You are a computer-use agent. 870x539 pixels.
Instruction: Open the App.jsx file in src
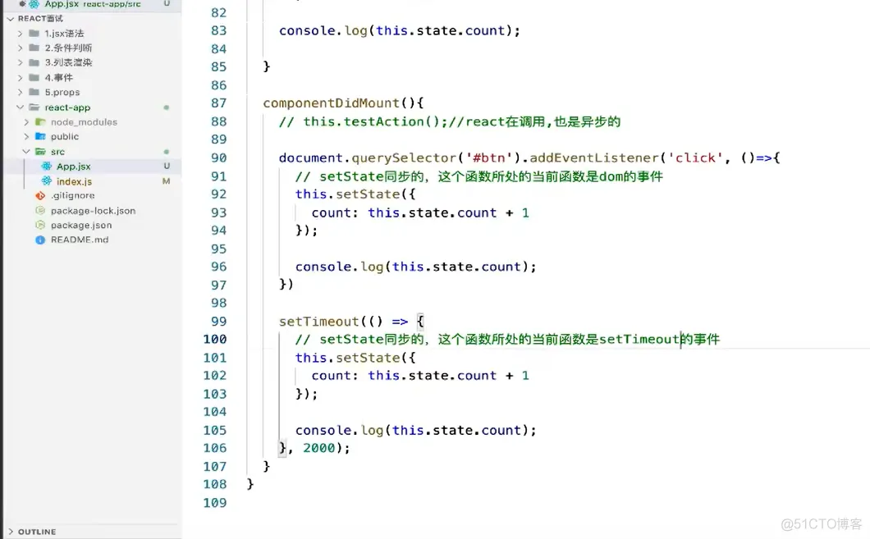click(x=73, y=167)
